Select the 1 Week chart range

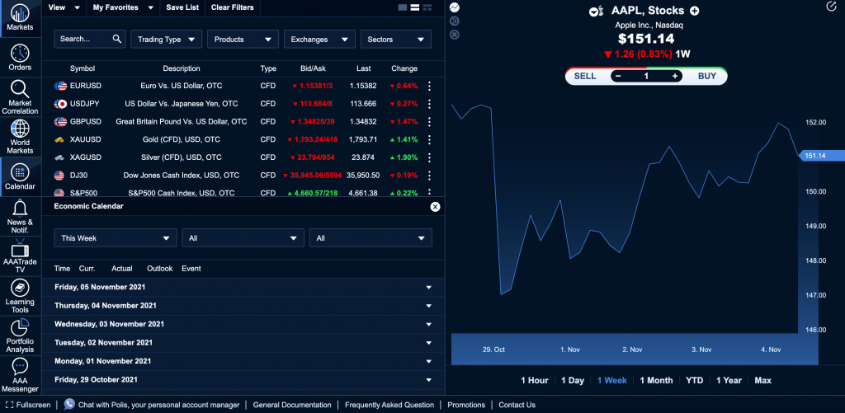pos(611,380)
